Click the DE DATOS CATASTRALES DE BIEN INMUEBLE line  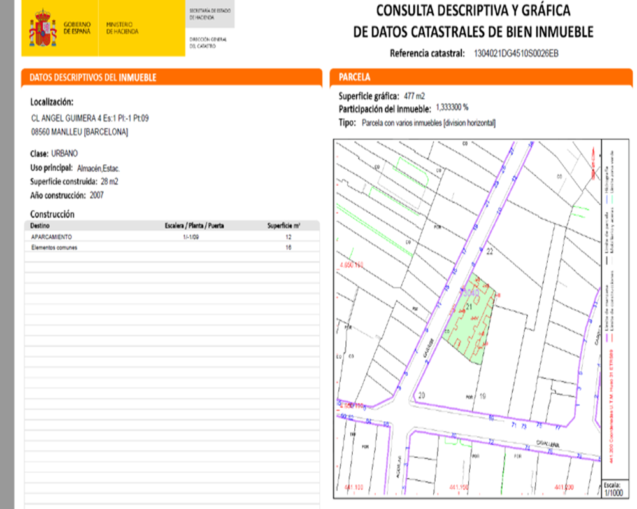point(473,32)
